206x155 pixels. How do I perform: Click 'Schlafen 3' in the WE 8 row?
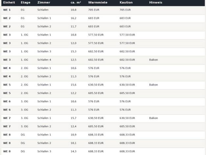(x=44, y=151)
